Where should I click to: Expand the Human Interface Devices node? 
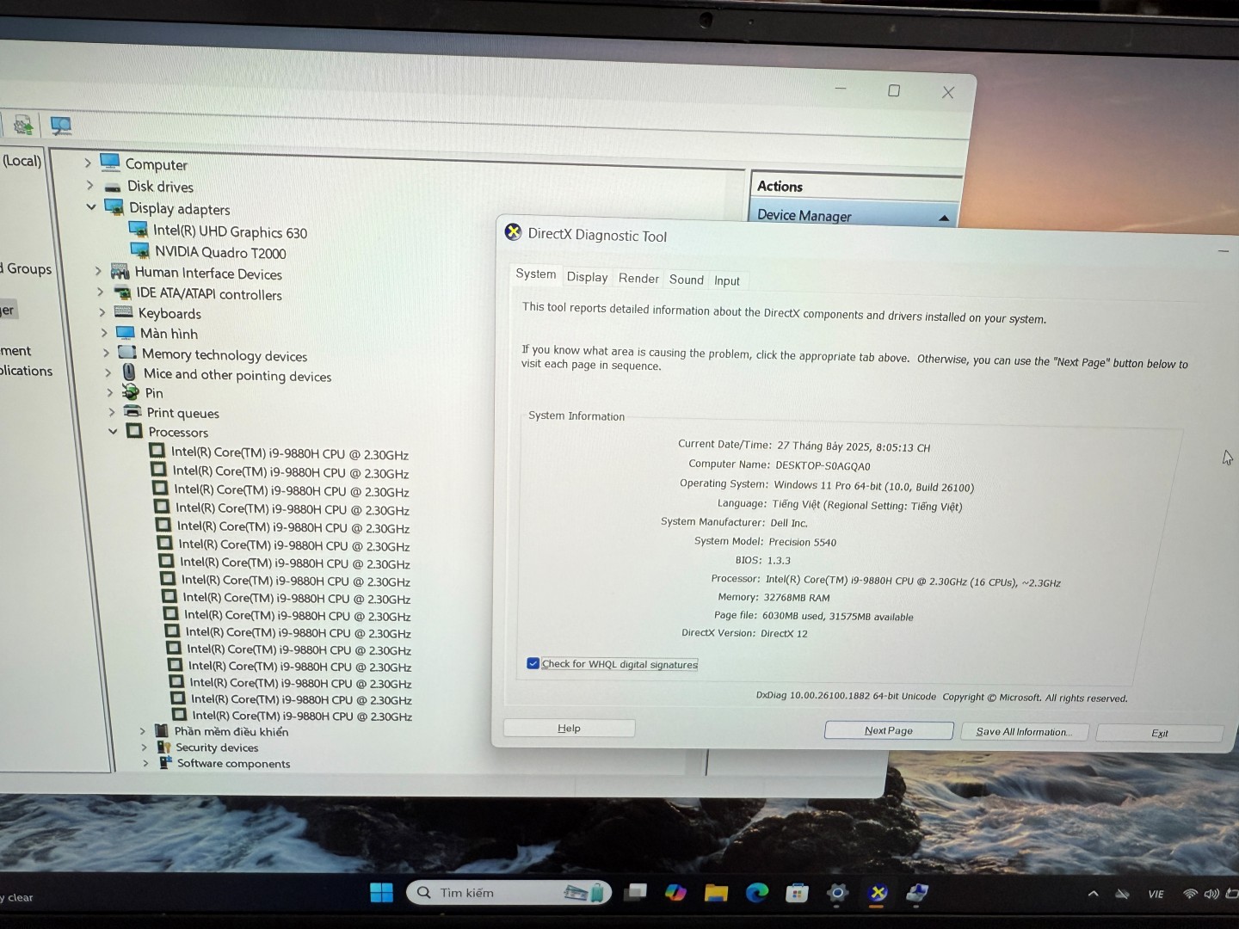(x=98, y=271)
